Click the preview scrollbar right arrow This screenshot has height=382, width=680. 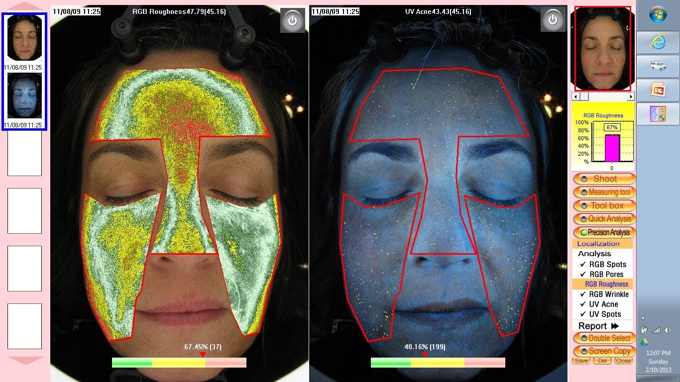pos(631,96)
